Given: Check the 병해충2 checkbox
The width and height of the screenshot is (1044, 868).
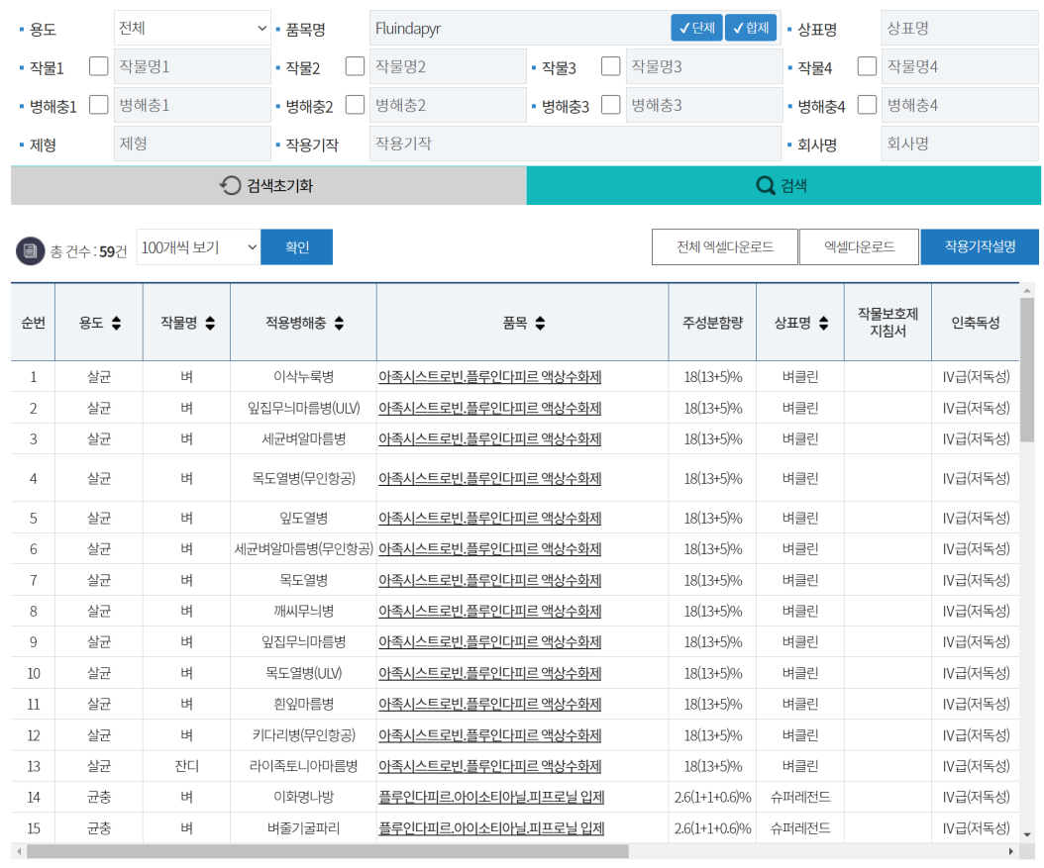Looking at the screenshot, I should [x=355, y=105].
